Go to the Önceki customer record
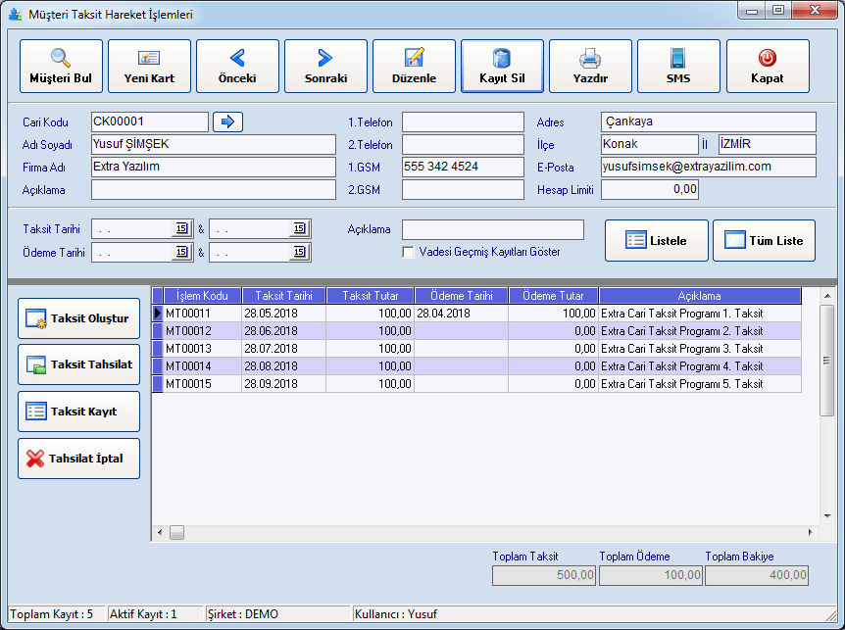Image resolution: width=845 pixels, height=630 pixels. (237, 67)
